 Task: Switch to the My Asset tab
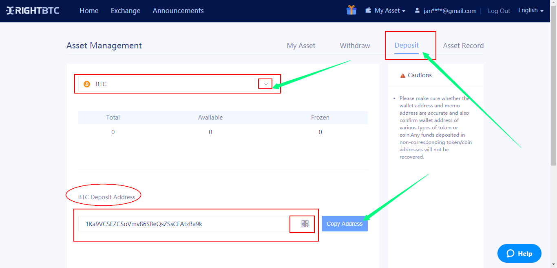[x=301, y=46]
